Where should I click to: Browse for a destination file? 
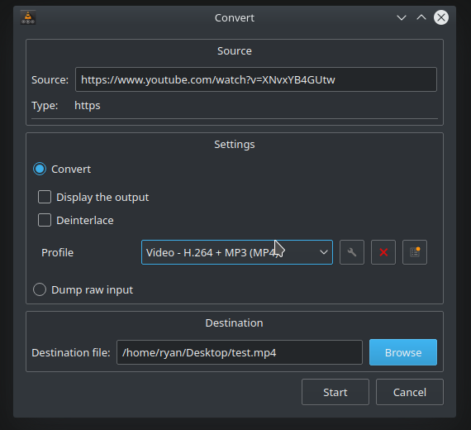click(403, 352)
